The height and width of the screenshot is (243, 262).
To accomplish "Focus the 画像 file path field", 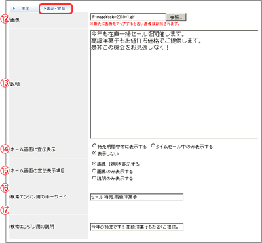I will [x=128, y=17].
